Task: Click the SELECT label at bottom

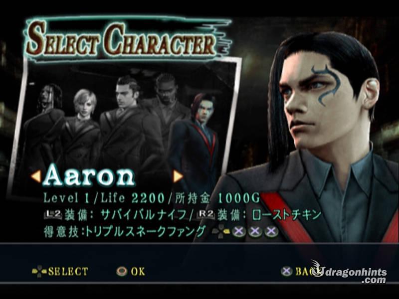Action: click(x=68, y=272)
